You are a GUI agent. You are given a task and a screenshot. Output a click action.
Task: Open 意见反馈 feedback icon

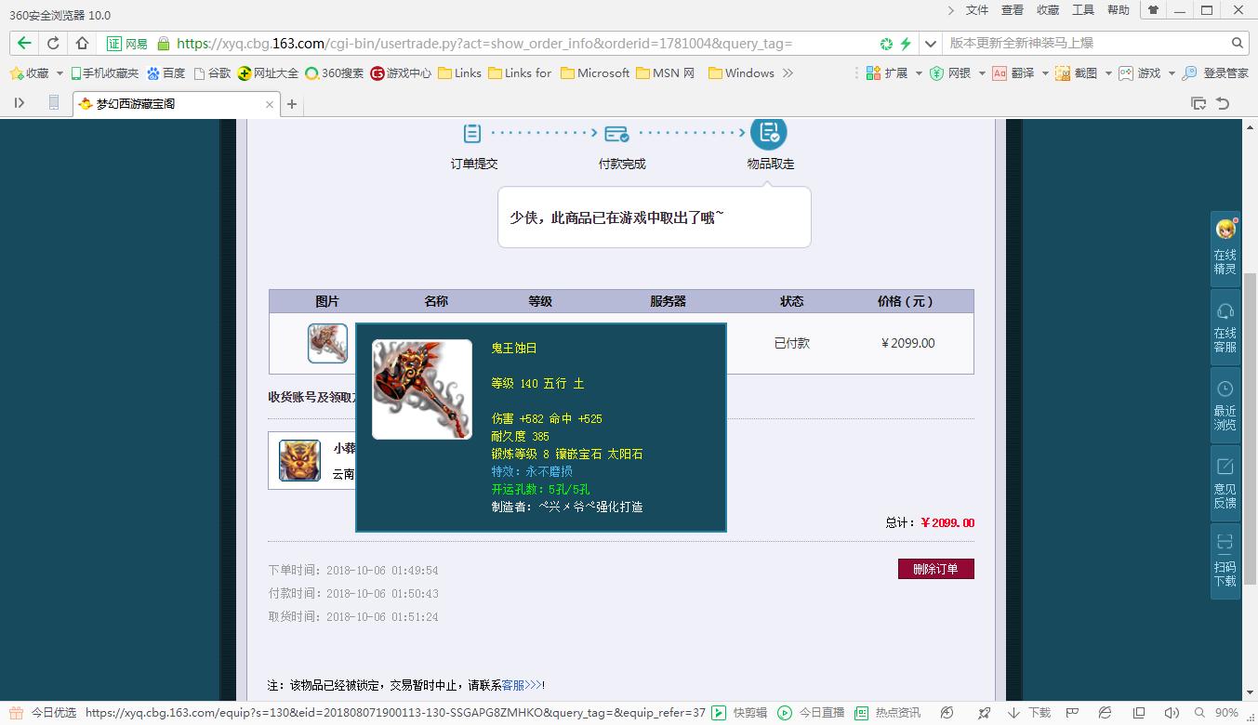click(1225, 481)
